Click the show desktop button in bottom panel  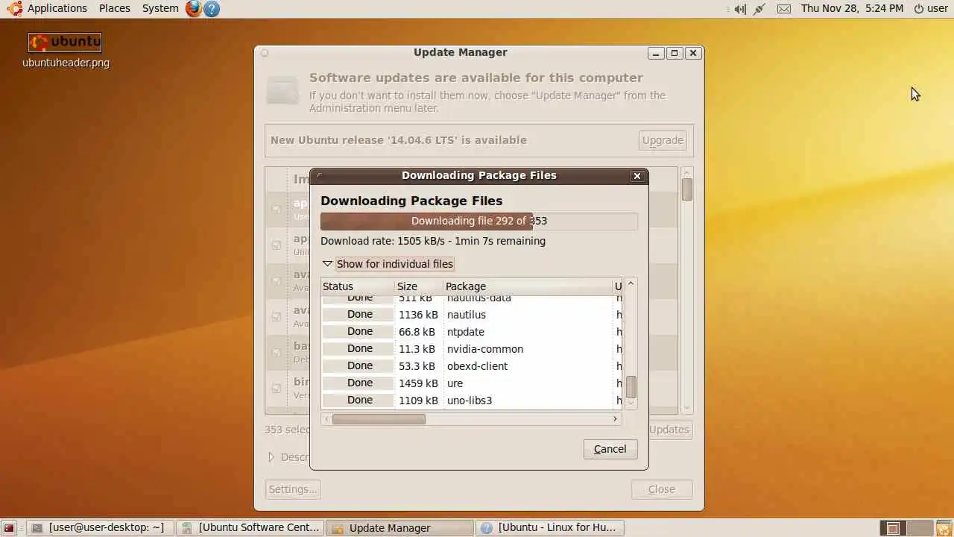click(9, 528)
